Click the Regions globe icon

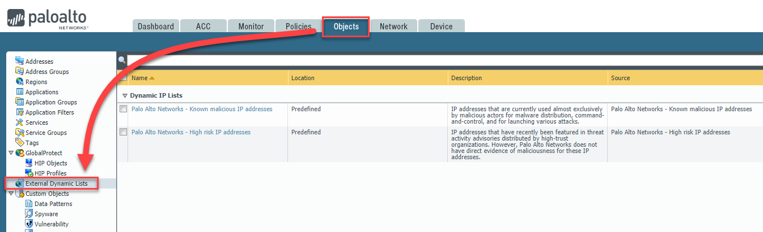click(x=20, y=81)
